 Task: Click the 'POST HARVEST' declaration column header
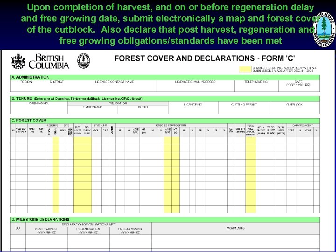point(46,231)
